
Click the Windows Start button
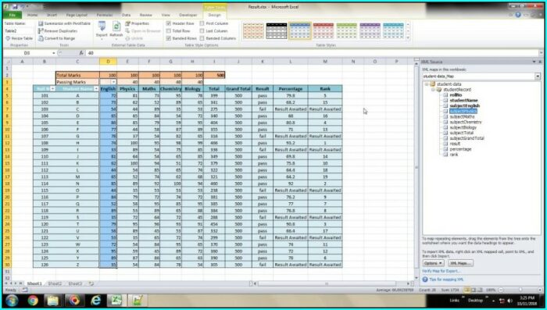point(12,300)
